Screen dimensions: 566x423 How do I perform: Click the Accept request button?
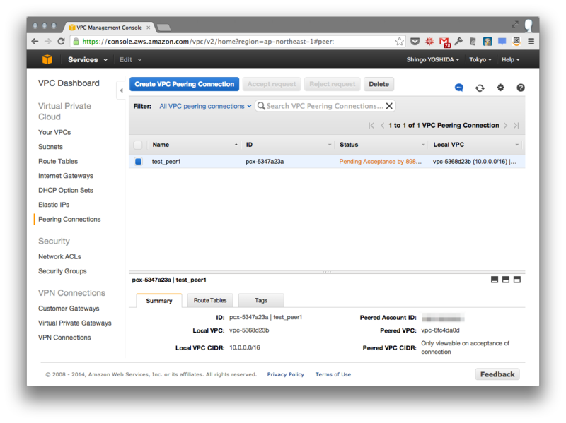[272, 84]
